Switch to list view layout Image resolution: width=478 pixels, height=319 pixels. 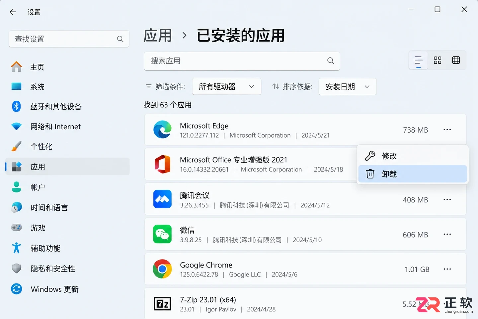point(419,60)
